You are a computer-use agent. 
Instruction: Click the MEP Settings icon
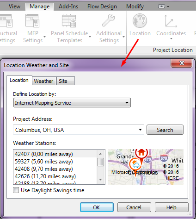pyautogui.click(x=32, y=21)
